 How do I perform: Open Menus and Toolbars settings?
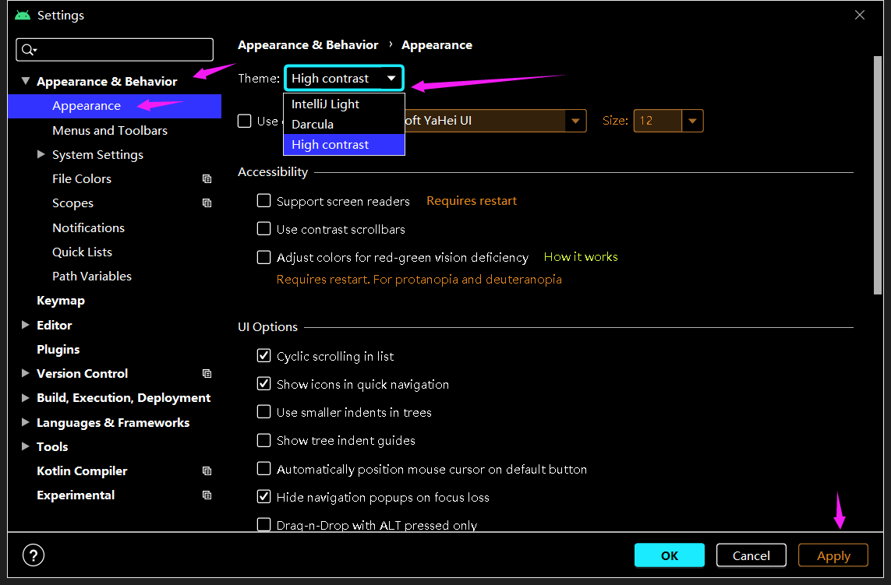coord(110,131)
